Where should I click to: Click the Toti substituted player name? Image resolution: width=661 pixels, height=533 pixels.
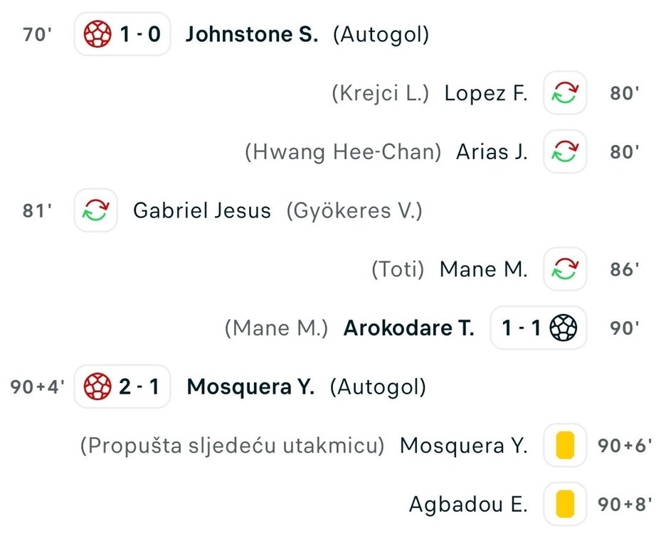tap(400, 269)
